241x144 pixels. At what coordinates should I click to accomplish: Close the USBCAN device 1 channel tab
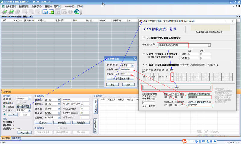(30, 16)
